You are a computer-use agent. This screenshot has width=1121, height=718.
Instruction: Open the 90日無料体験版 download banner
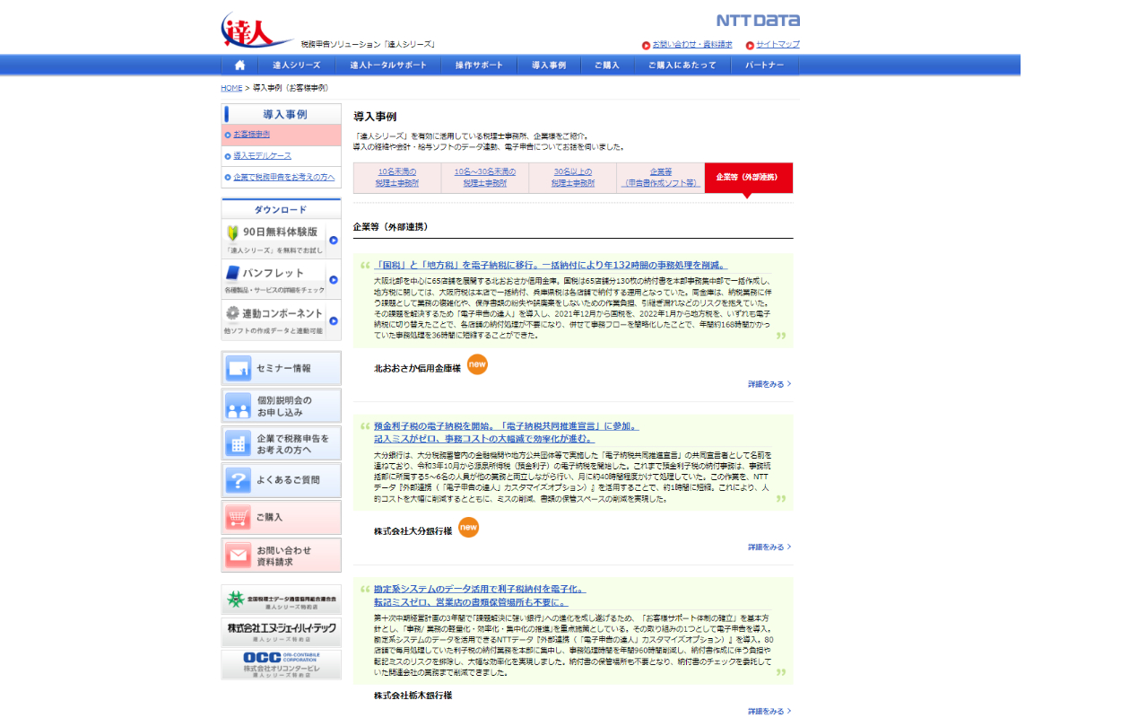[x=281, y=239]
